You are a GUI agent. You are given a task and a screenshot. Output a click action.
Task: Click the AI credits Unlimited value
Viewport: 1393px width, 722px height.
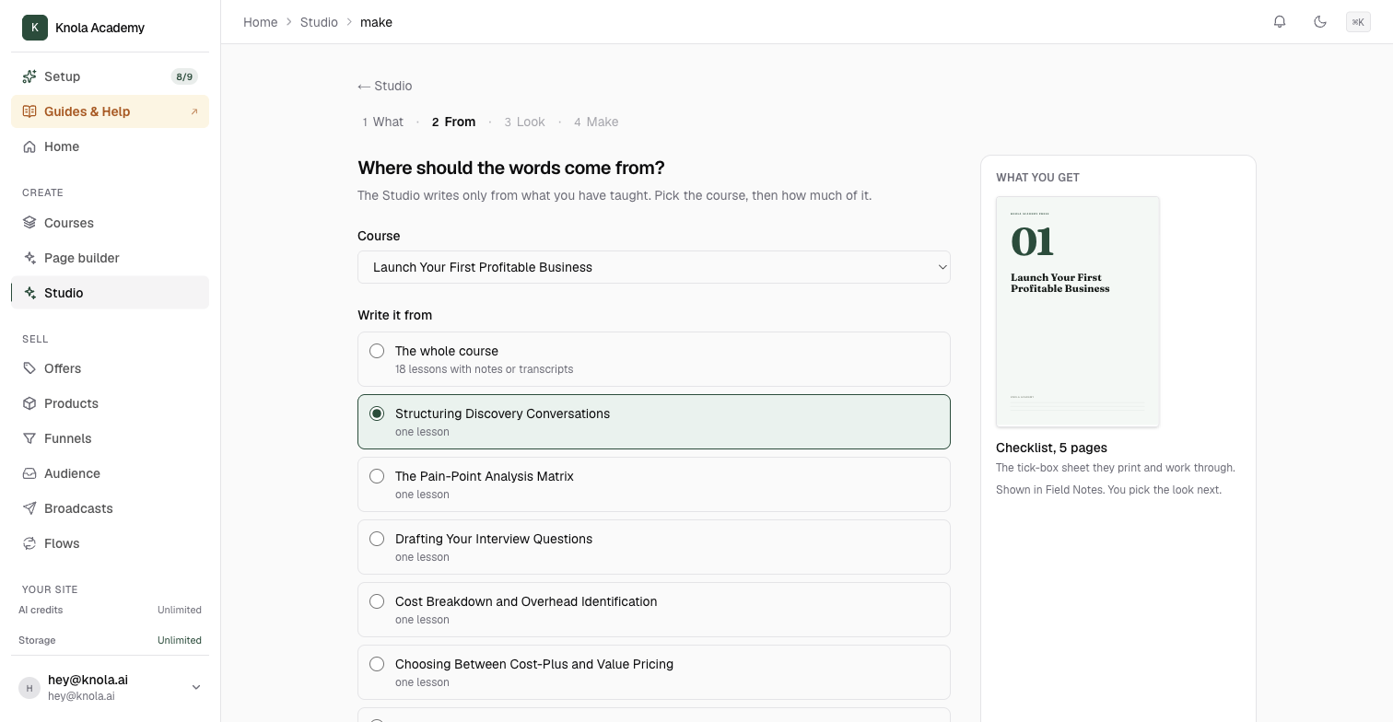180,610
